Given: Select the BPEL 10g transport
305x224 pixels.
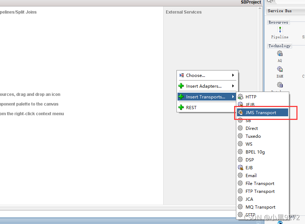Looking at the screenshot, I should (x=262, y=152).
